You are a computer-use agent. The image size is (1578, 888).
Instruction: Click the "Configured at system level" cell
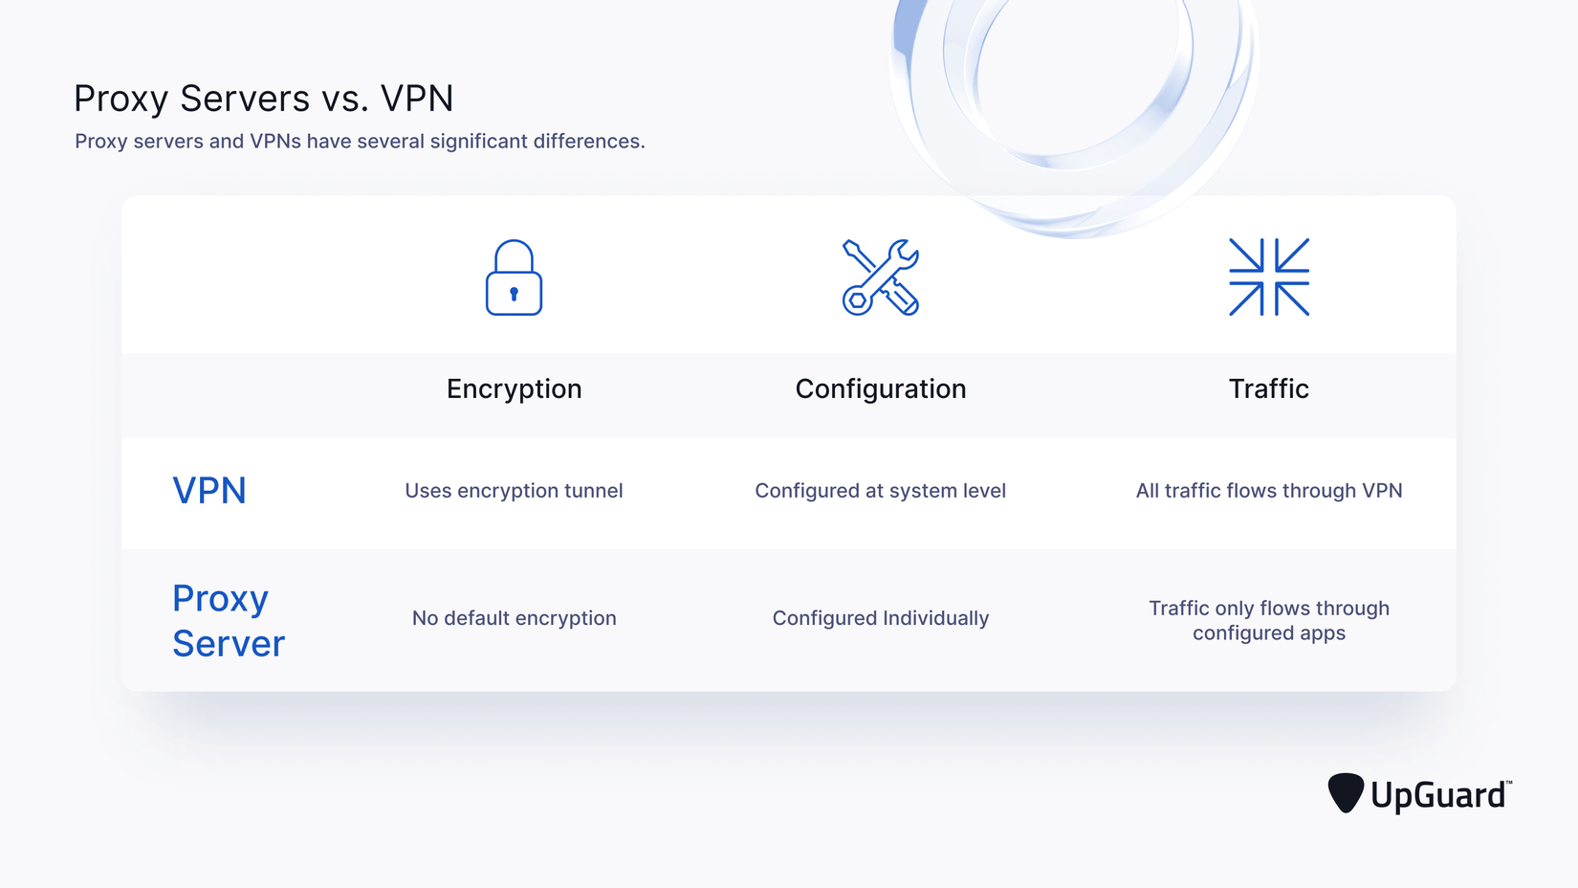point(880,491)
